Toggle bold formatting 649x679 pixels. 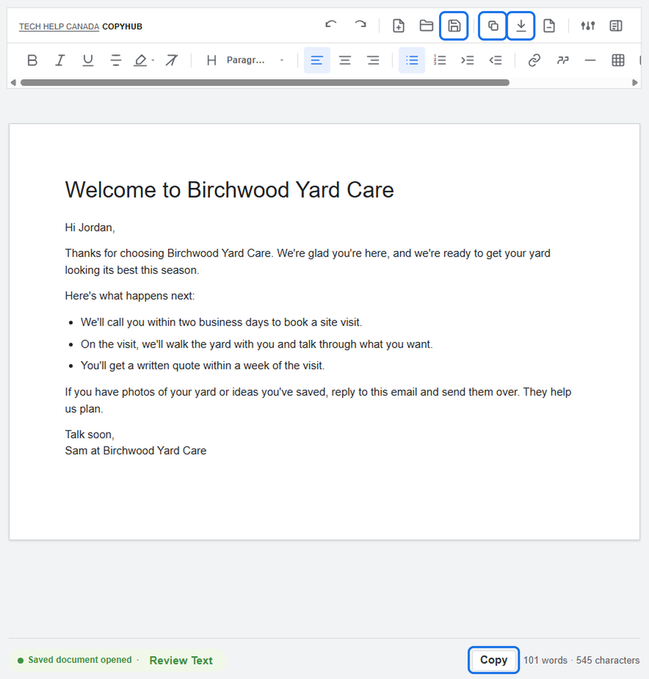pos(32,60)
